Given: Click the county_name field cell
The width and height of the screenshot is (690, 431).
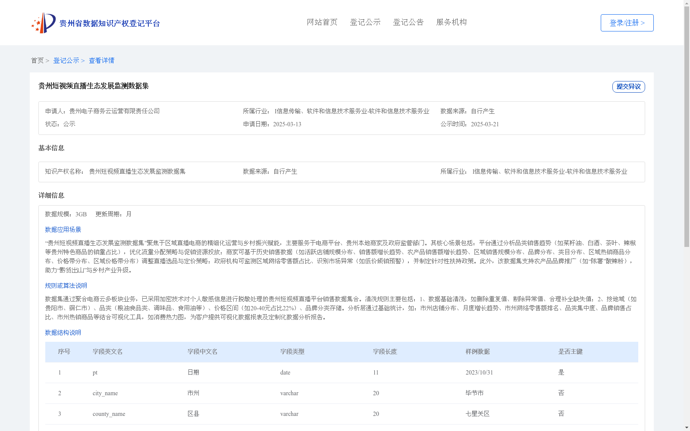Looking at the screenshot, I should (x=109, y=414).
